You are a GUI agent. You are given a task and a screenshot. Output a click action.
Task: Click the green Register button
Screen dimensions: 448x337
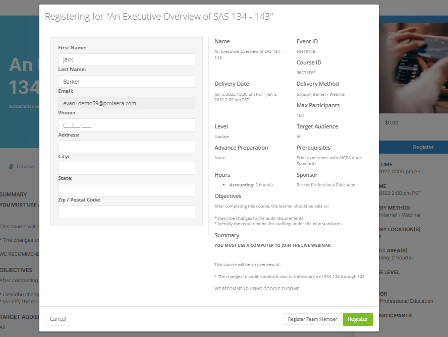(358, 319)
